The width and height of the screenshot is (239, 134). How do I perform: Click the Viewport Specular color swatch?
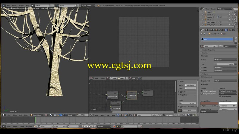(228, 103)
